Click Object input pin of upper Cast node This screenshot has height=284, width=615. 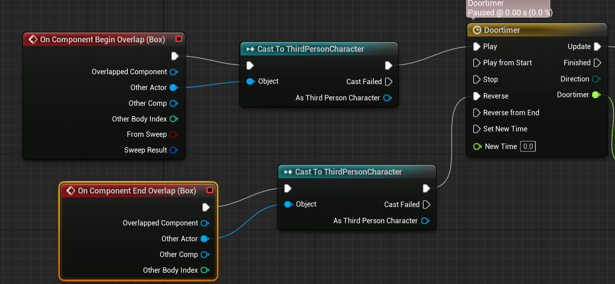[251, 81]
